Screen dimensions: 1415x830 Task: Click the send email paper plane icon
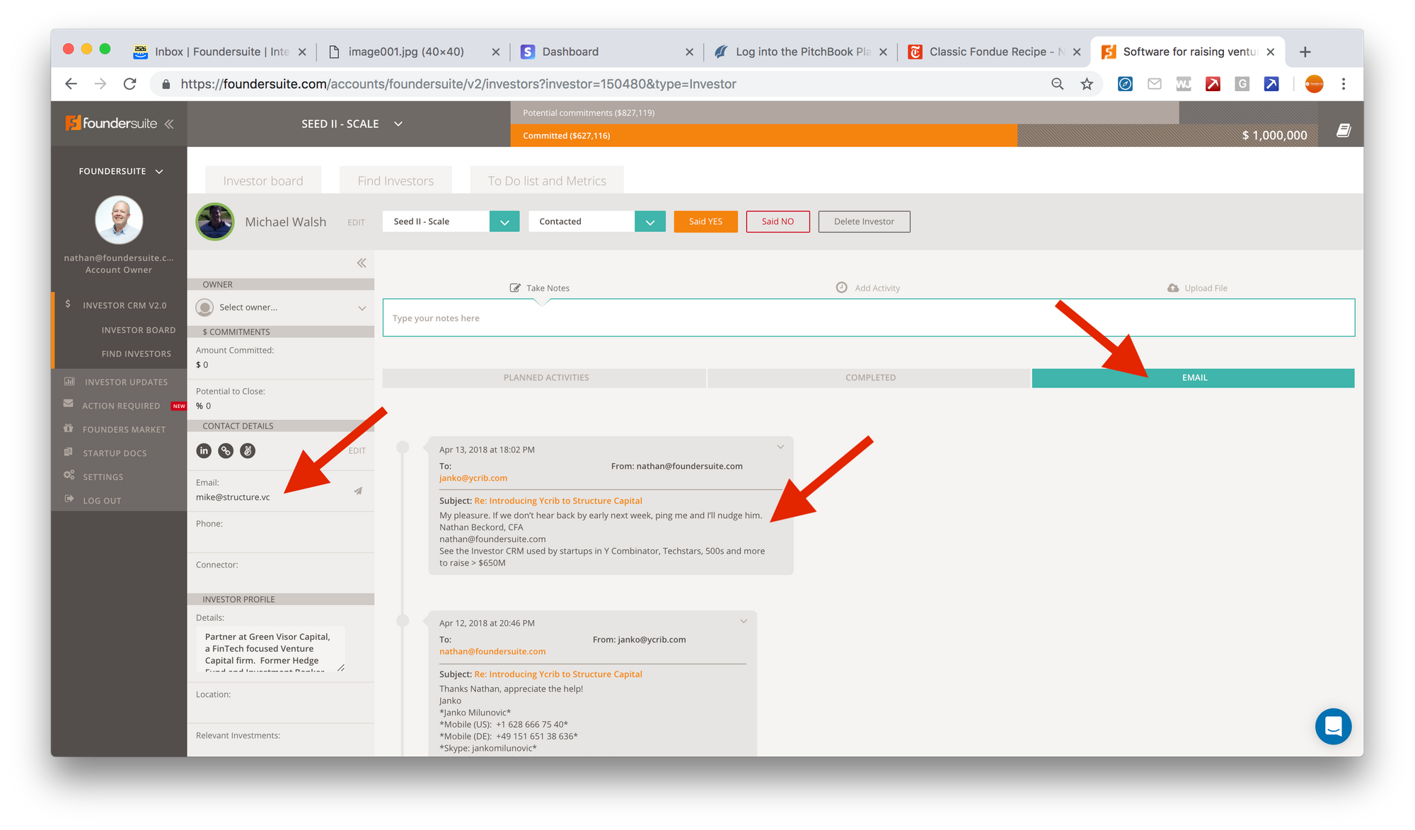coord(358,491)
